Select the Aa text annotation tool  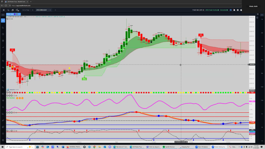[3, 68]
